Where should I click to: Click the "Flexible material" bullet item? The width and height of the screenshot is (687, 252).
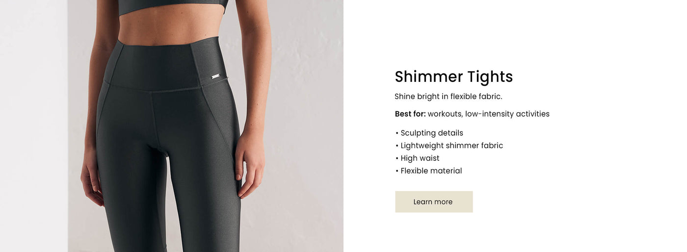[428, 171]
